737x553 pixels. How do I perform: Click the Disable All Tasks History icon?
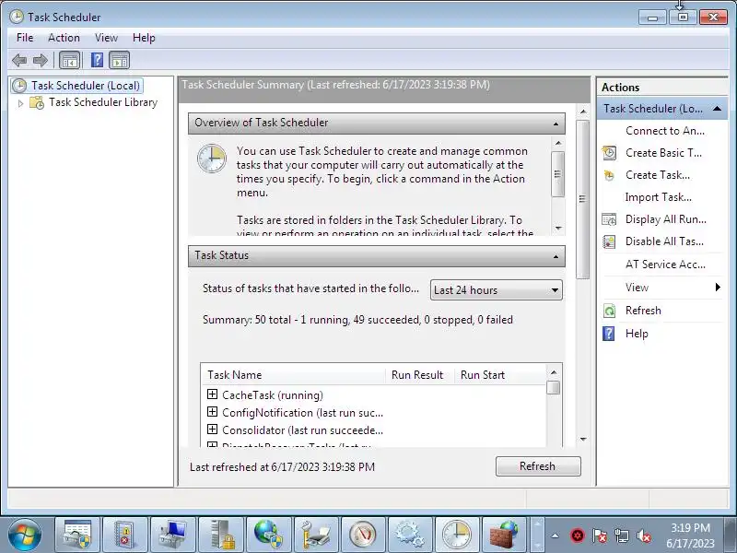coord(609,241)
